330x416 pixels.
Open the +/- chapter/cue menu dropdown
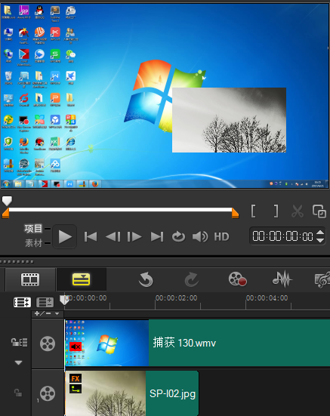48,313
